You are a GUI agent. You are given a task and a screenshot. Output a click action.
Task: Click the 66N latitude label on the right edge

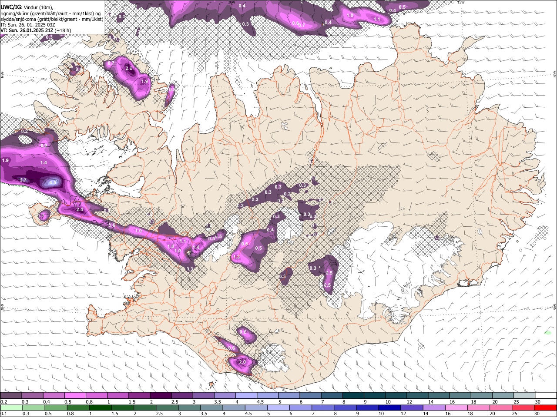555,75
